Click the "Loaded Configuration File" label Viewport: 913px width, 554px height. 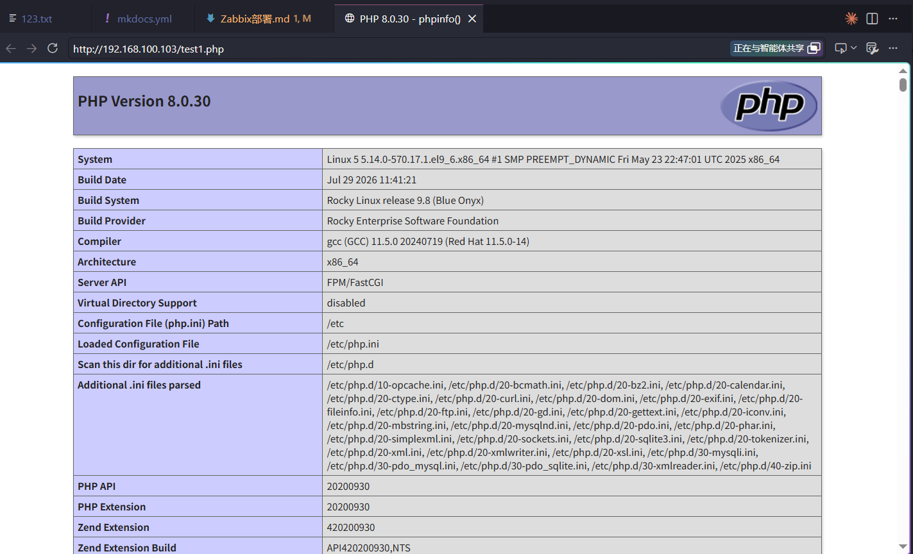[x=139, y=344]
